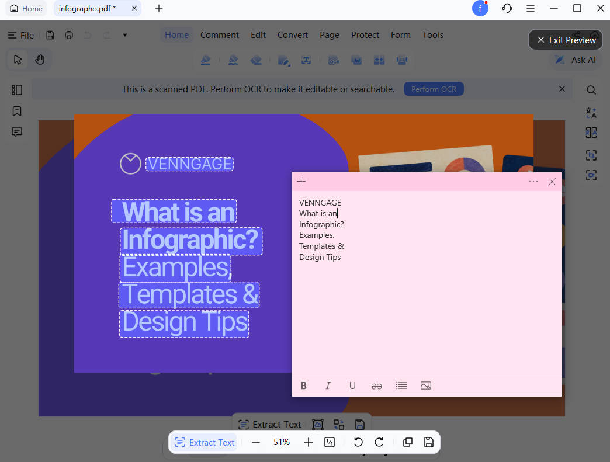Toggle strikethrough in the pink sticky note
This screenshot has width=610, height=462.
377,385
